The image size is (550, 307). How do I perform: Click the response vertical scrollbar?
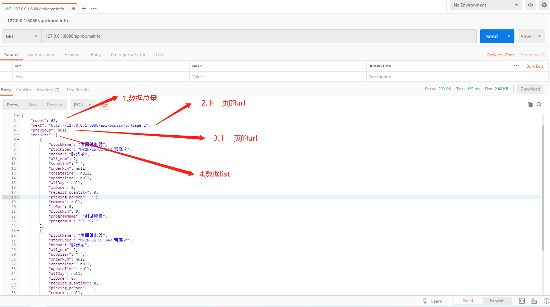(x=543, y=188)
